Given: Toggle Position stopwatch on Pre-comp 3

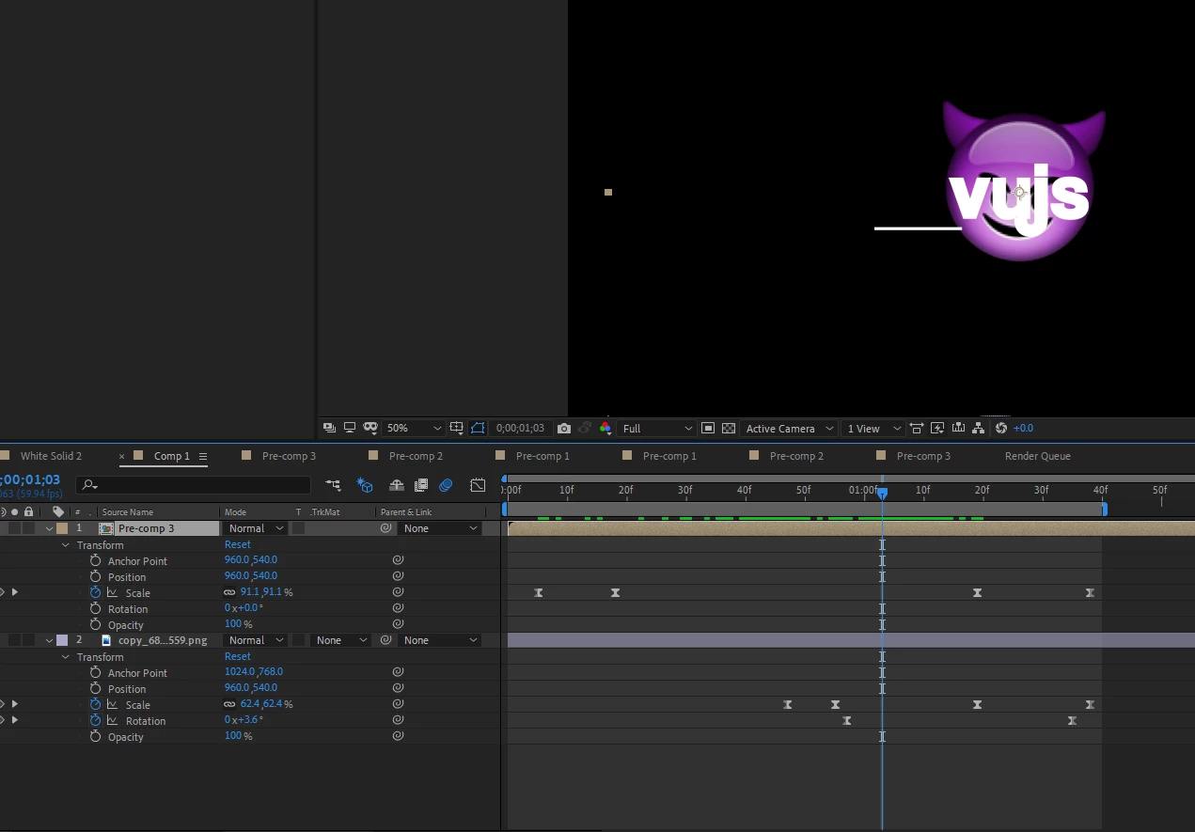Looking at the screenshot, I should (x=95, y=576).
